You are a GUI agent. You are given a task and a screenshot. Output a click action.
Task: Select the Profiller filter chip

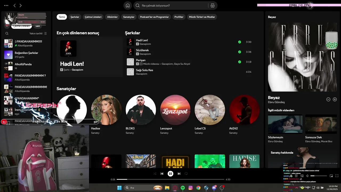point(179,17)
